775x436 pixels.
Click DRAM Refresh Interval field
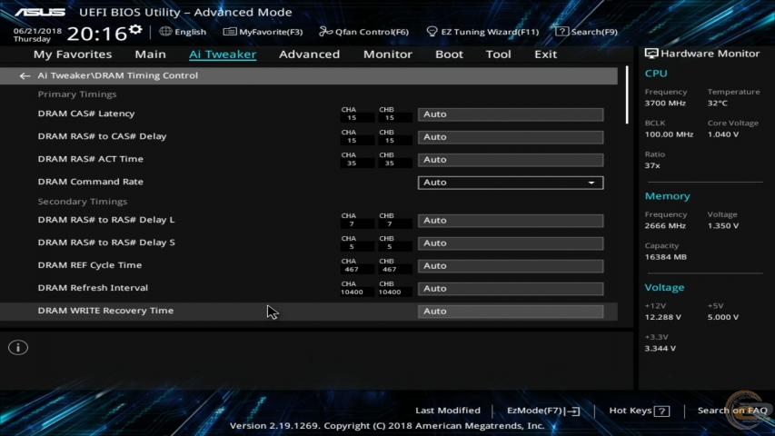pyautogui.click(x=511, y=289)
